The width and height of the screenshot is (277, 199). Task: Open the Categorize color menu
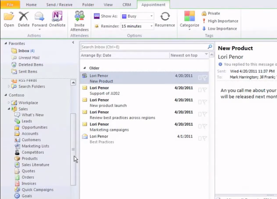click(x=189, y=20)
